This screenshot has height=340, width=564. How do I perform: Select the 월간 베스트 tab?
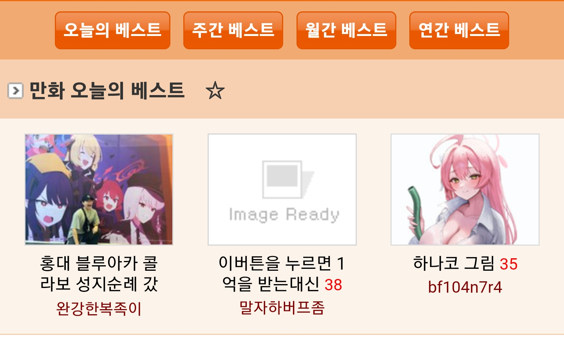point(346,30)
